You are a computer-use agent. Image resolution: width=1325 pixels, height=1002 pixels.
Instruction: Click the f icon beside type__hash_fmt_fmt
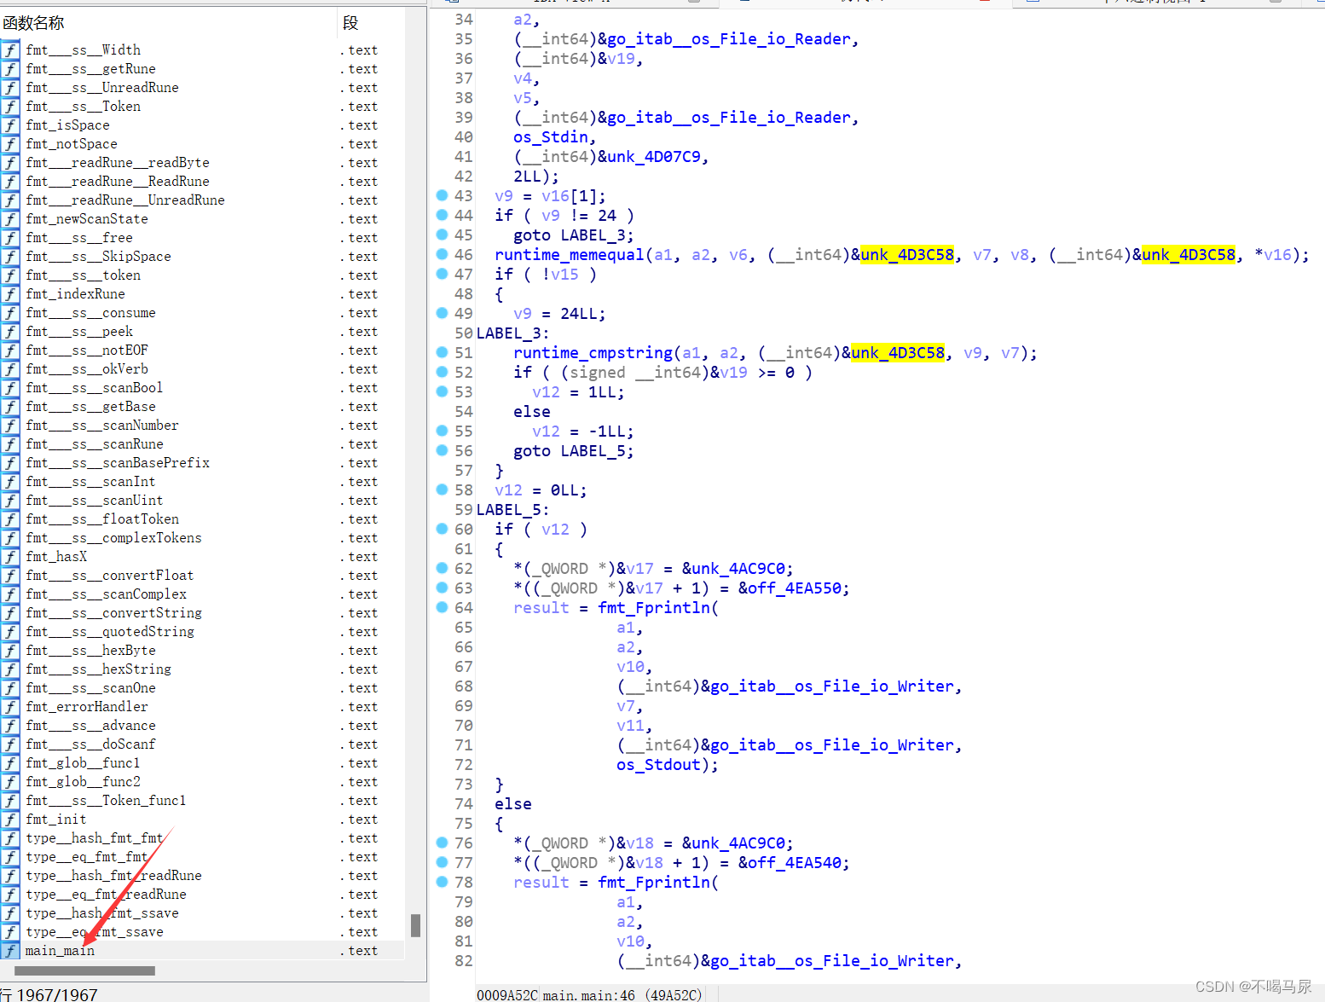pyautogui.click(x=9, y=838)
